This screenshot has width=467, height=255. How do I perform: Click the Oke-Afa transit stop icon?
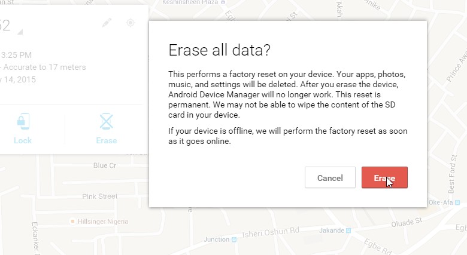pyautogui.click(x=457, y=202)
